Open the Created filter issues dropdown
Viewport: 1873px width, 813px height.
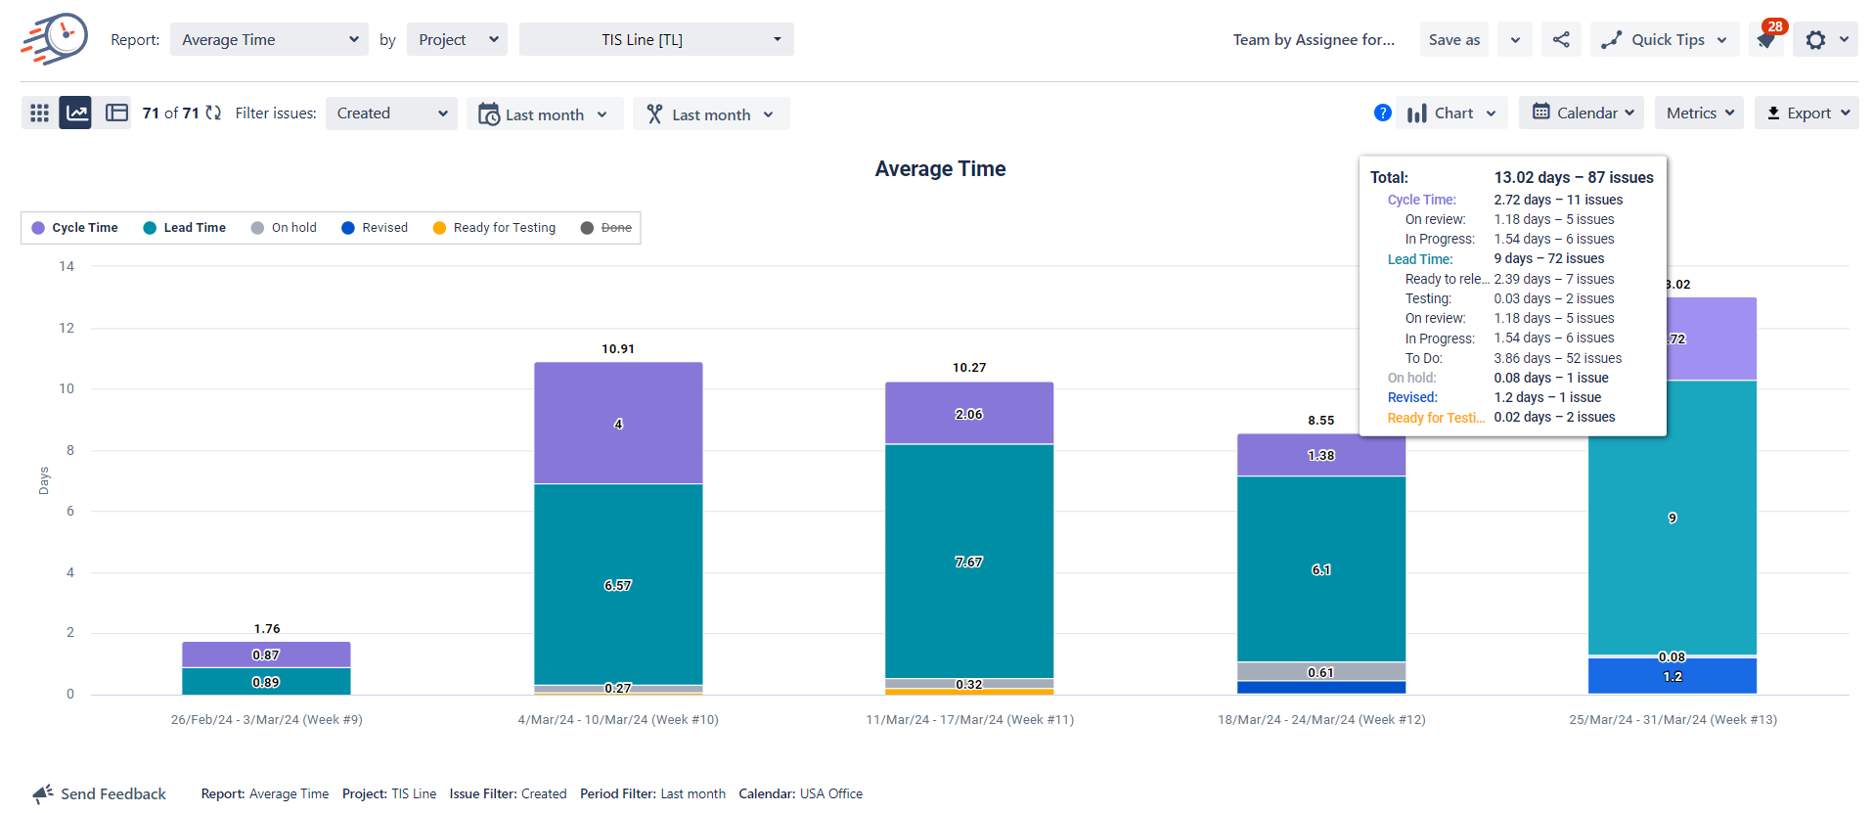point(391,113)
